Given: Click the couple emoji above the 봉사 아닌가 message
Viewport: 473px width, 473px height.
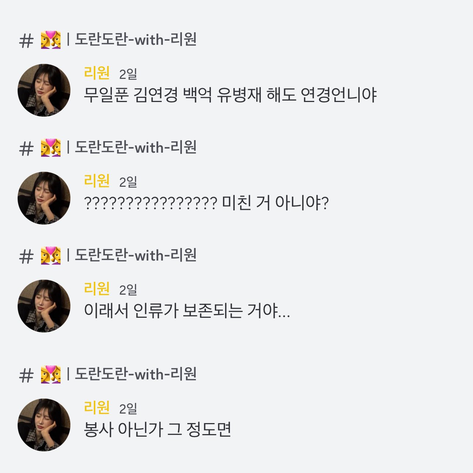Looking at the screenshot, I should 51,375.
